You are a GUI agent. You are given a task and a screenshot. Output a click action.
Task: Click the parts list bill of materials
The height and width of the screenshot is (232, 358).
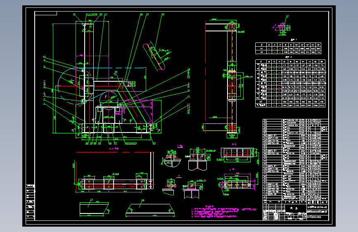tap(296, 161)
